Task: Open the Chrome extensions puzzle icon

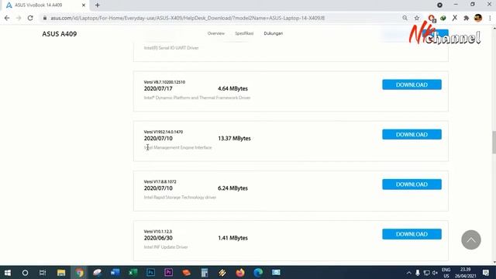Action: click(466, 18)
